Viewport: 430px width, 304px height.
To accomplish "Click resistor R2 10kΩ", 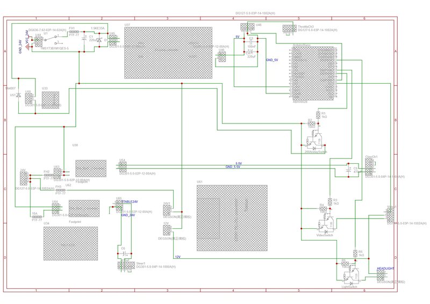I will [x=311, y=124].
